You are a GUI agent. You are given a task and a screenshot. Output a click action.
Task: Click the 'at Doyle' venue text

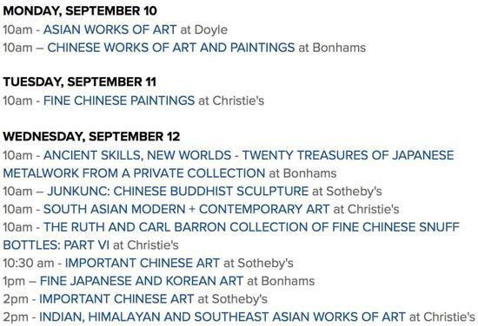point(204,29)
